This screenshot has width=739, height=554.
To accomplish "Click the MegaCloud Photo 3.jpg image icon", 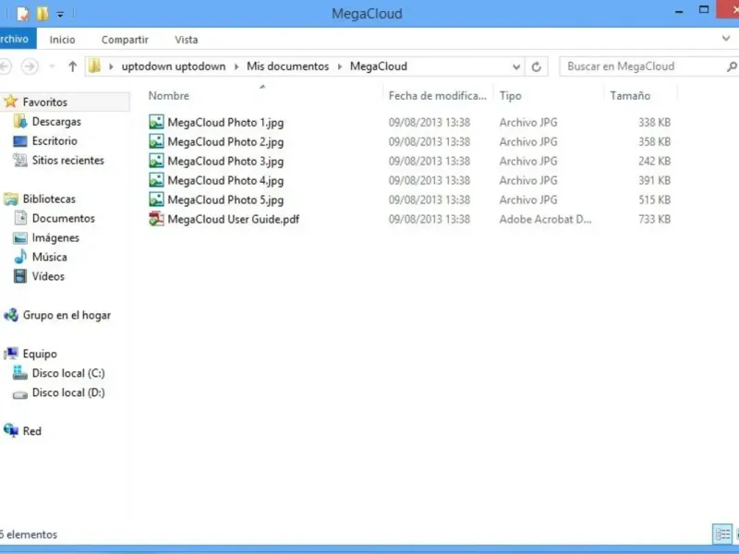I will (x=156, y=161).
